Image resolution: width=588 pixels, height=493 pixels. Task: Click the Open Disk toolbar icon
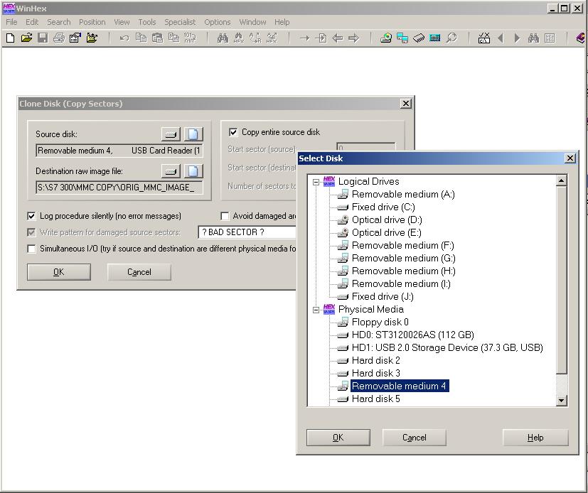click(x=386, y=38)
